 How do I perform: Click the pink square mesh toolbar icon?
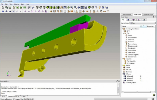point(32,11)
